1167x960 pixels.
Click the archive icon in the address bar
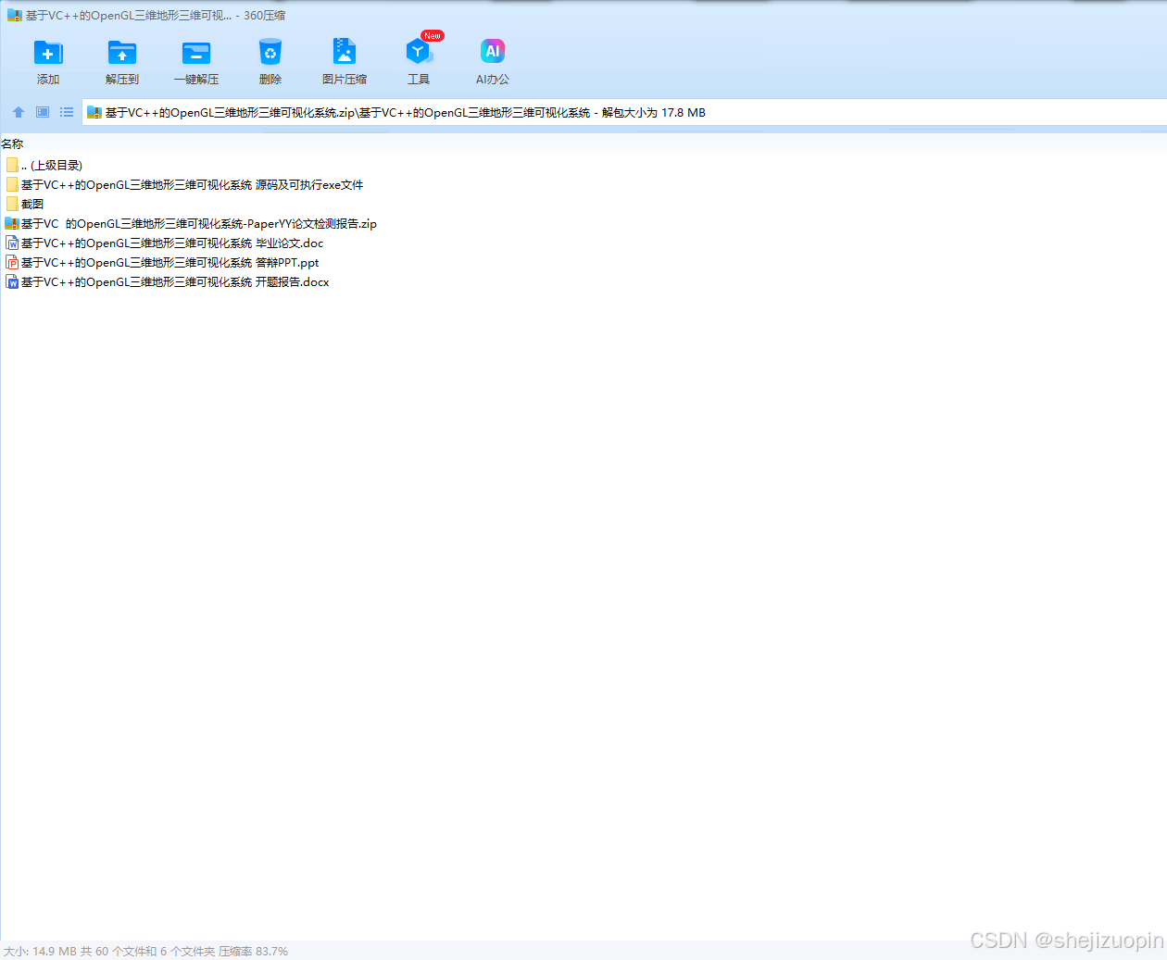pos(94,112)
